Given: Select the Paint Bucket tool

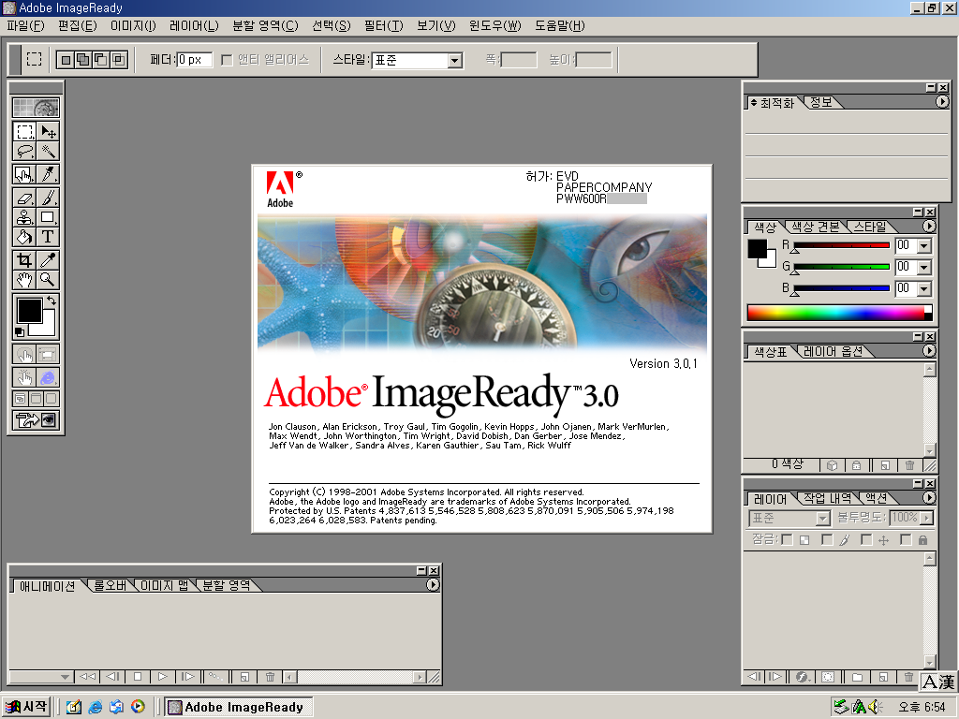Looking at the screenshot, I should click(24, 237).
